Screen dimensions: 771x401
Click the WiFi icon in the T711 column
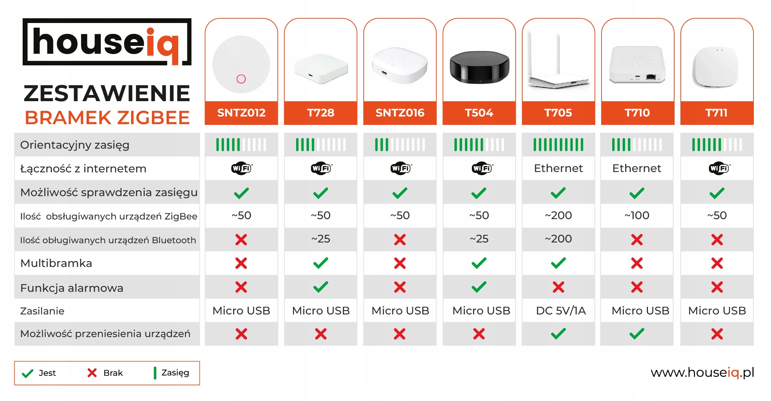[718, 168]
